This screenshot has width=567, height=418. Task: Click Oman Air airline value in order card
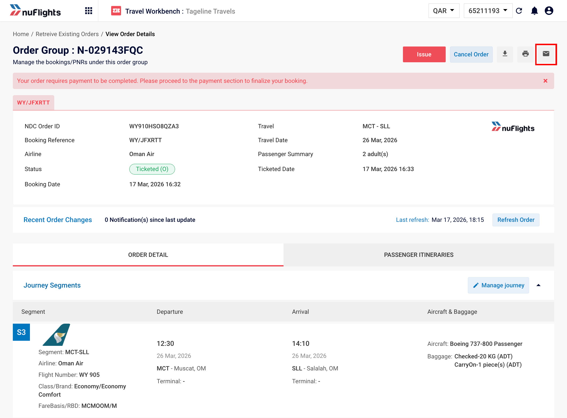tap(142, 154)
